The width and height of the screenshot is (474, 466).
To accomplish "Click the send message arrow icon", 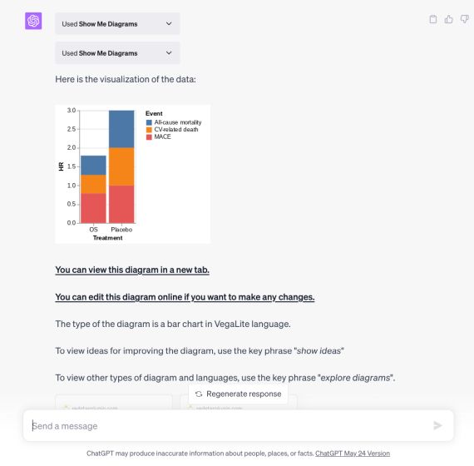I will click(x=437, y=425).
